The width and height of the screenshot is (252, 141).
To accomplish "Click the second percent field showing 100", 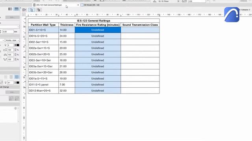I will 11,55.
